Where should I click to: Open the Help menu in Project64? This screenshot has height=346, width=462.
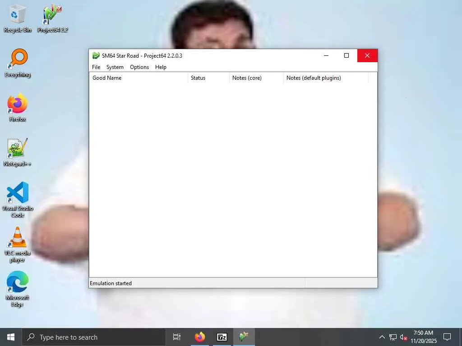[161, 67]
